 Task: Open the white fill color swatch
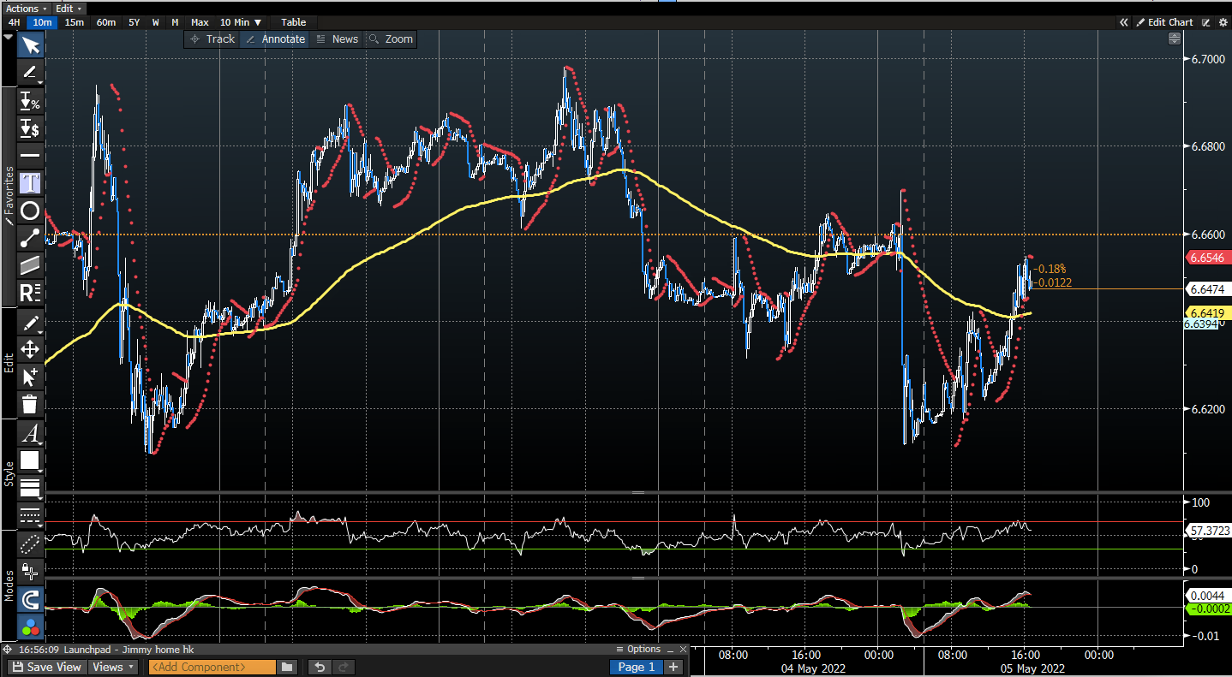click(30, 460)
